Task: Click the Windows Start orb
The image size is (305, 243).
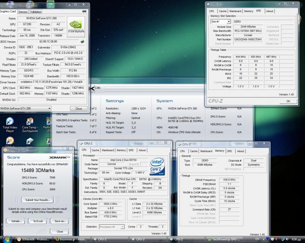Action: click(x=7, y=239)
